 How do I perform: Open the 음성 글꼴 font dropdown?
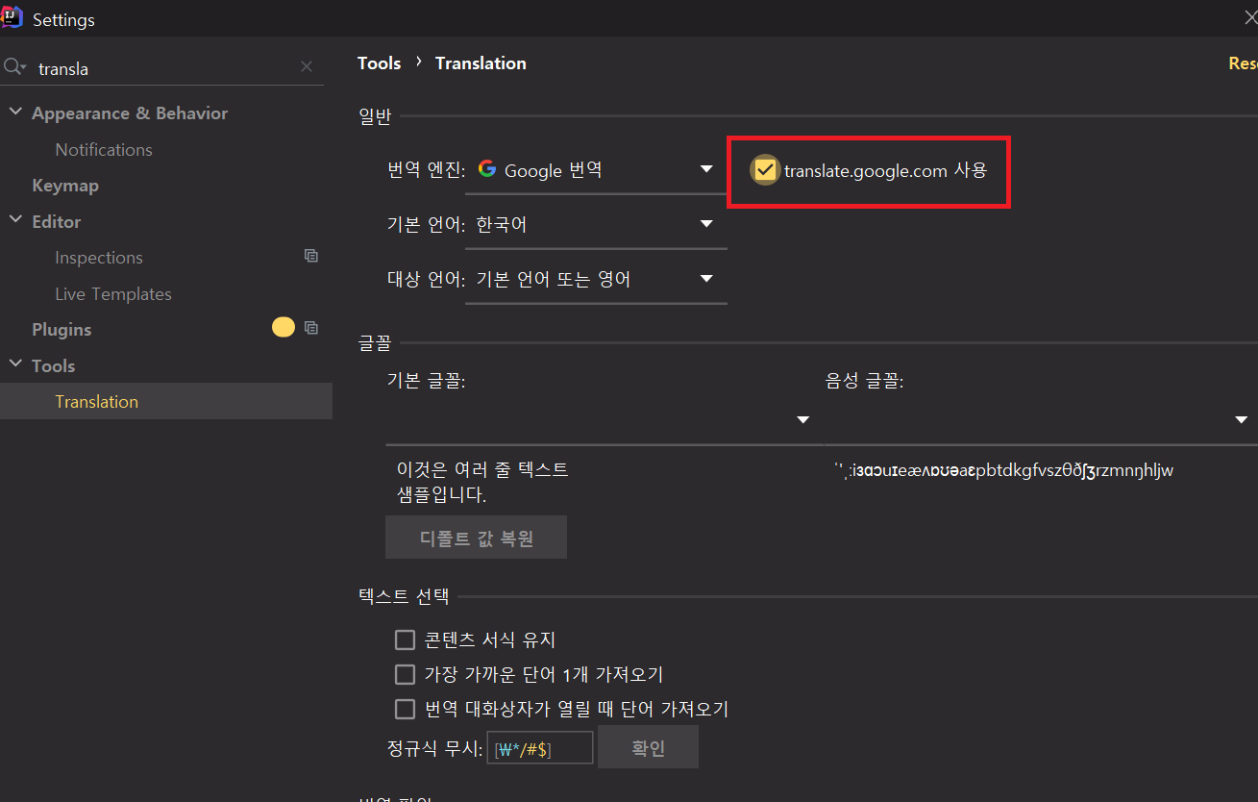(x=1041, y=420)
